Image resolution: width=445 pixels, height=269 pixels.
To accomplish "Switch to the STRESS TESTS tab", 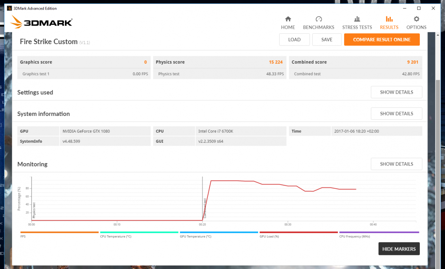I will pos(357,23).
